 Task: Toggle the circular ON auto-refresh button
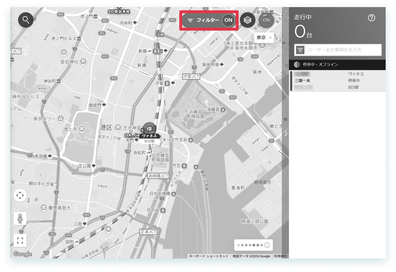(266, 20)
